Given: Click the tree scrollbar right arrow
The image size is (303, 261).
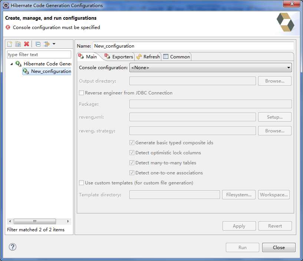Looking at the screenshot, I should (x=68, y=221).
